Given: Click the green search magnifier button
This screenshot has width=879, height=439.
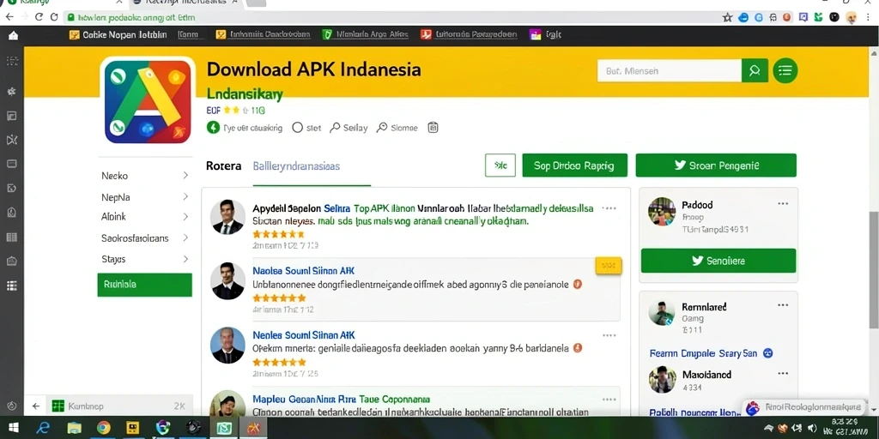Looking at the screenshot, I should click(x=755, y=70).
